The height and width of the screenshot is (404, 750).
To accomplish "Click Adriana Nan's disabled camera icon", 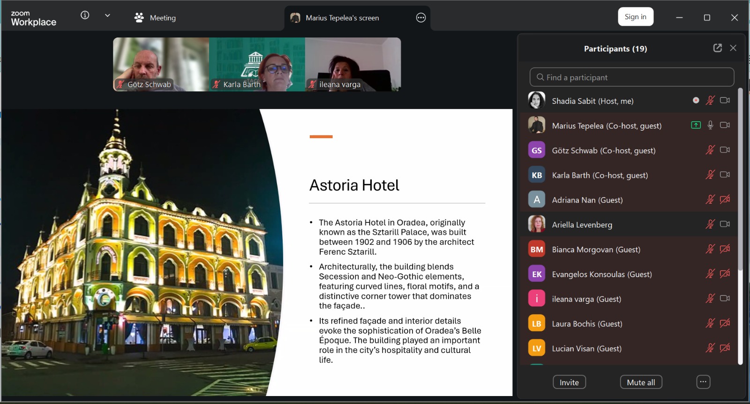I will 725,199.
